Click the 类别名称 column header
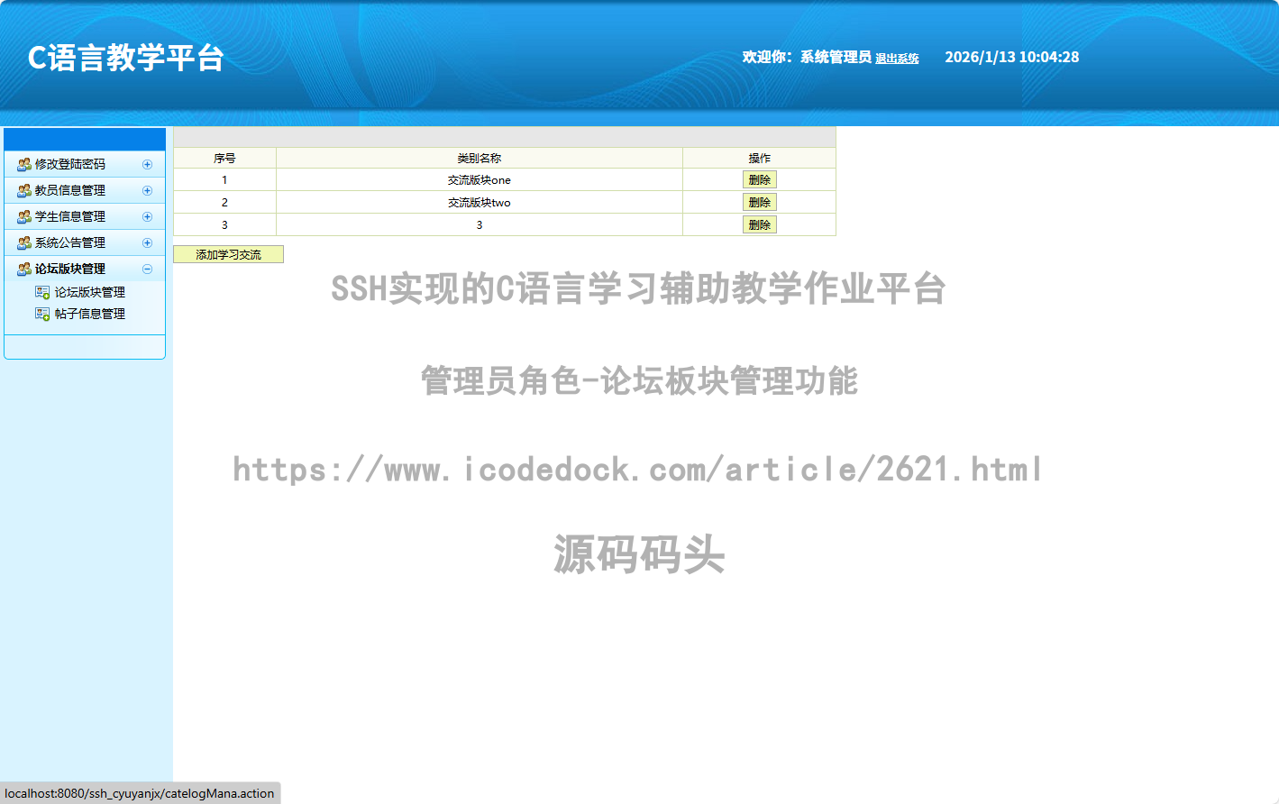This screenshot has width=1279, height=804. (x=479, y=159)
